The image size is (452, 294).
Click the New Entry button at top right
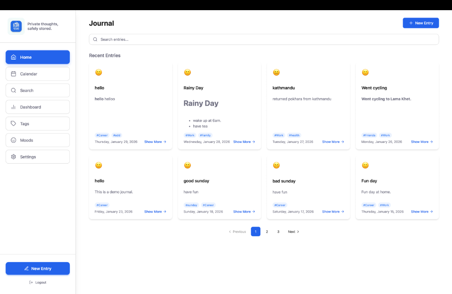click(421, 23)
